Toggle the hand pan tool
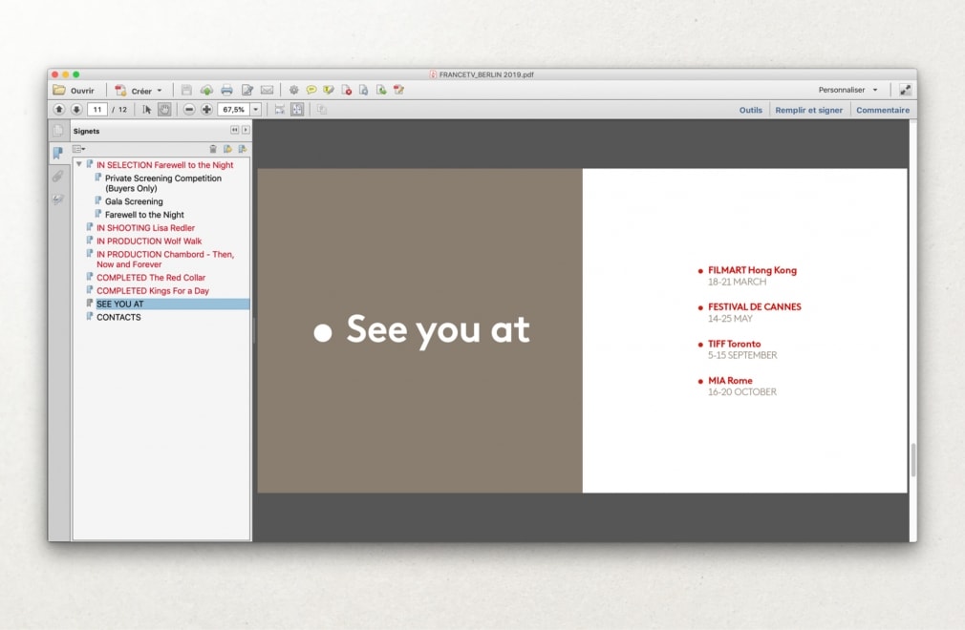 164,110
